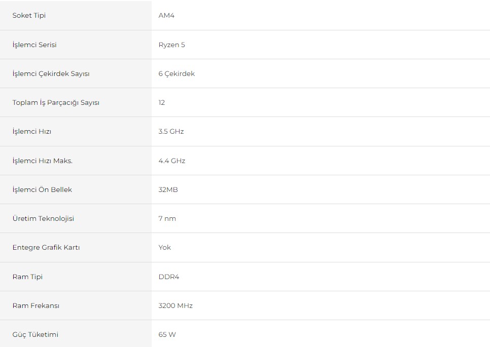Select the 6 Çekirdek value

(177, 73)
